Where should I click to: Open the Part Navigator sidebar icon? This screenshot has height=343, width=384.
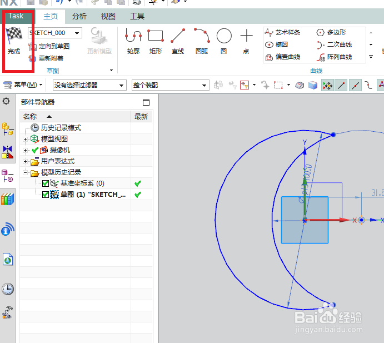[8, 176]
